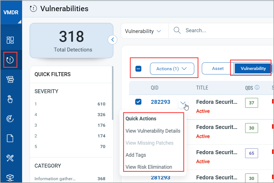Open the QID 282293 link
This screenshot has width=274, height=183.
click(x=160, y=102)
